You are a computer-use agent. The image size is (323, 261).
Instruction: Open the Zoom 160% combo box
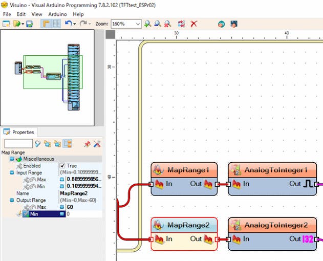[x=126, y=24]
